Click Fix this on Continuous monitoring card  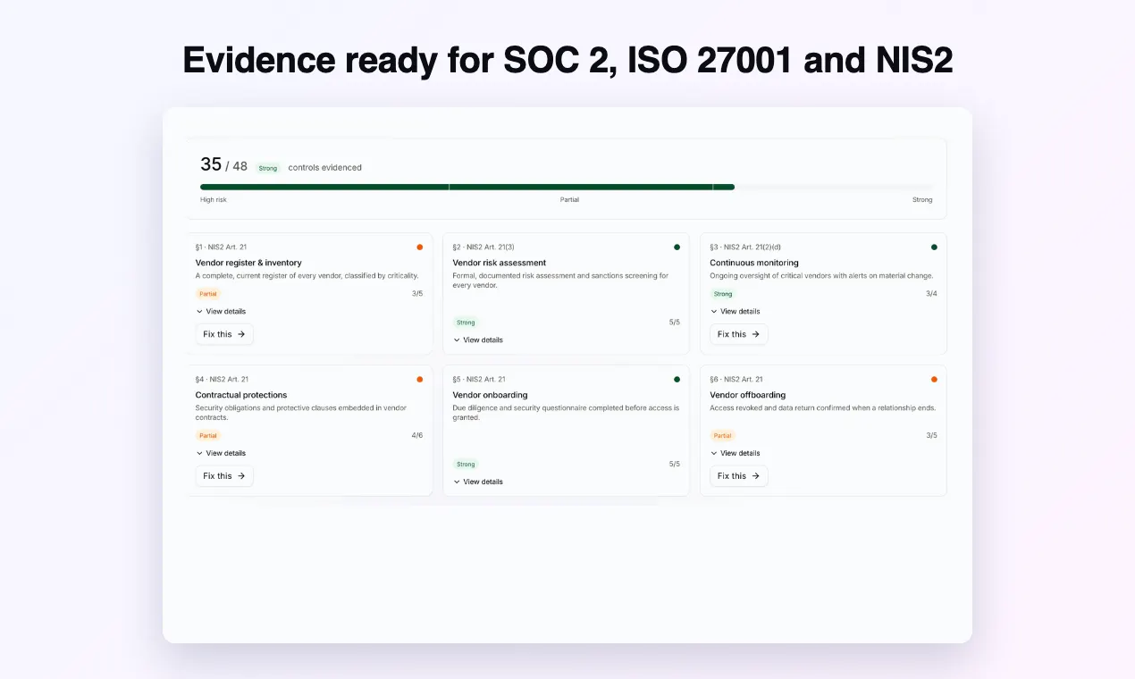click(739, 334)
